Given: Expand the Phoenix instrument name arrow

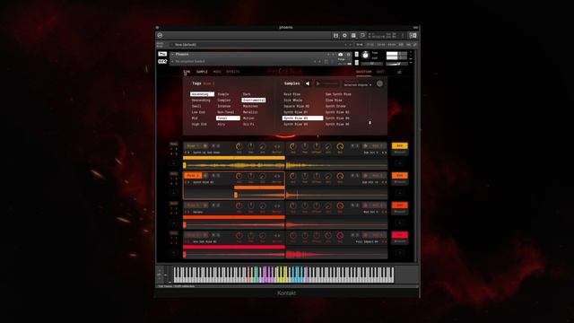Looking at the screenshot, I should click(x=172, y=54).
